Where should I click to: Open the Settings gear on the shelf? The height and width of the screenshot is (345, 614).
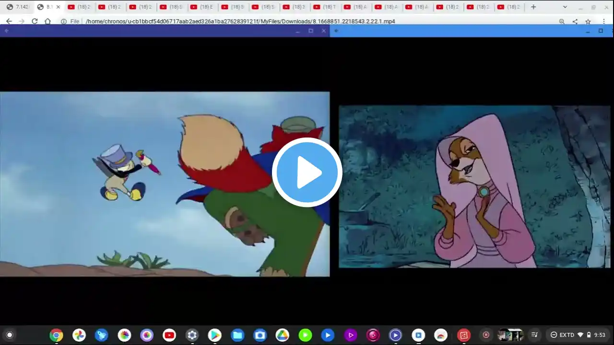(192, 335)
